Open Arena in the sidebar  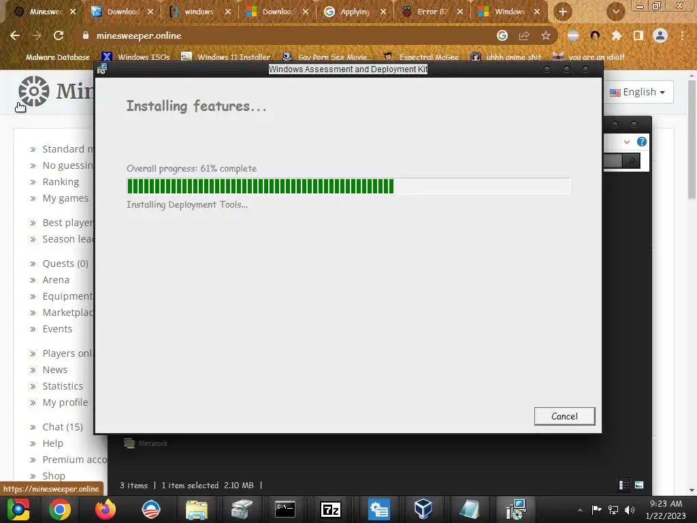[56, 280]
